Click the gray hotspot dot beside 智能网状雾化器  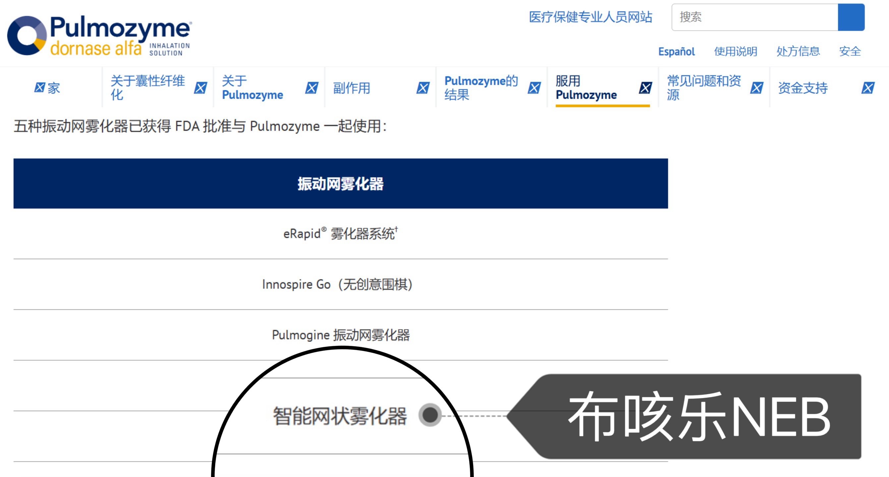[x=430, y=415]
